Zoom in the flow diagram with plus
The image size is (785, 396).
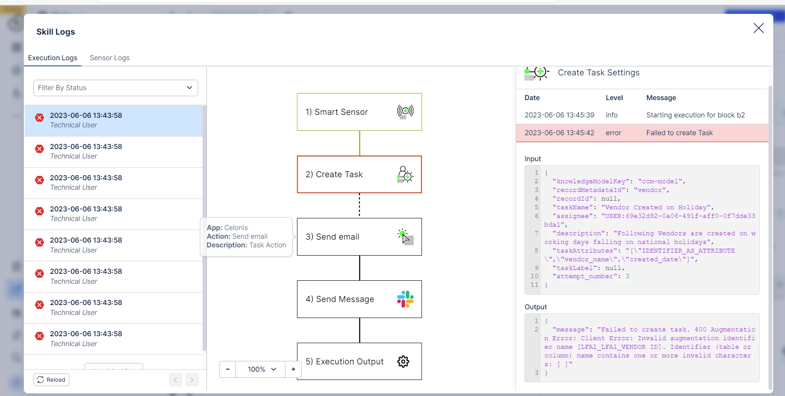(293, 369)
